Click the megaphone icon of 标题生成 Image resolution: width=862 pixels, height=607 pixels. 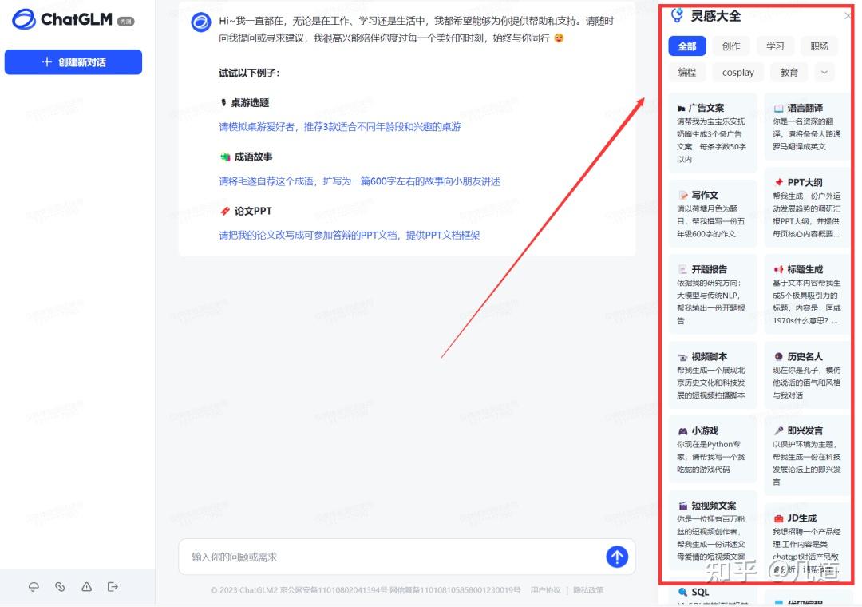point(778,270)
